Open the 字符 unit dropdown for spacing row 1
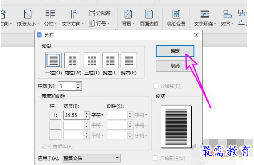Image resolution: width=254 pixels, height=165 pixels. click(141, 115)
